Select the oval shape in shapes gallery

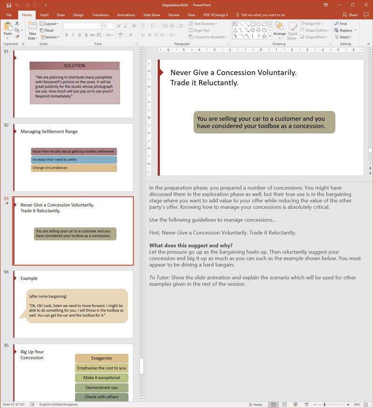[x=259, y=24]
